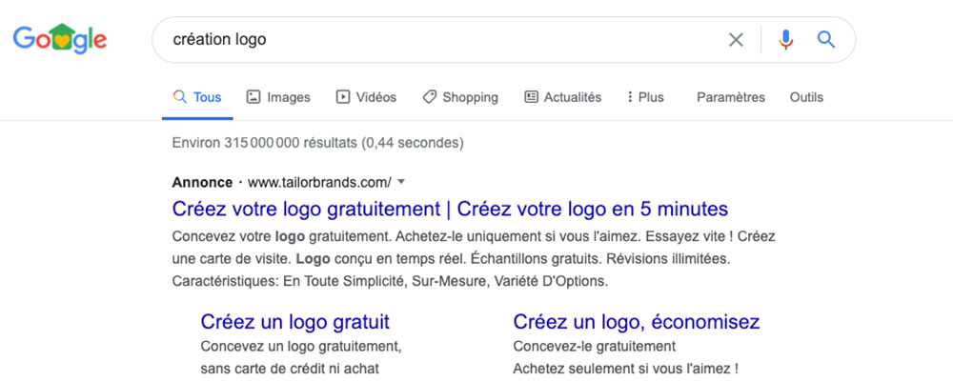Open the Plus three-dot menu
This screenshot has width=953, height=382.
click(x=645, y=97)
